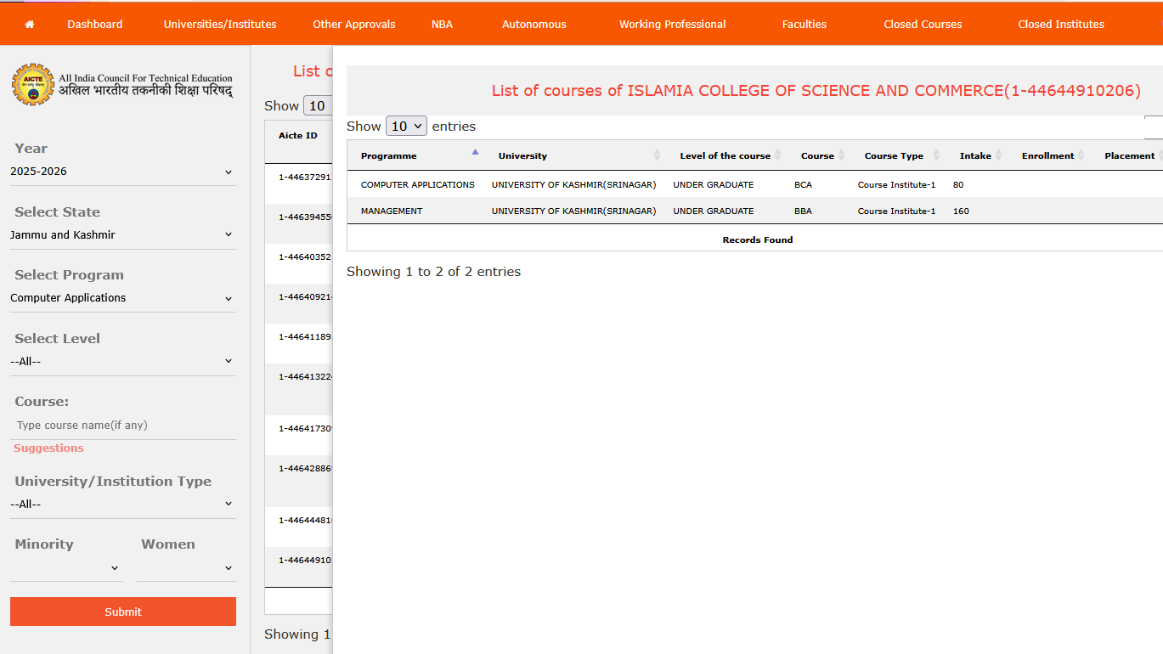
Task: Expand Select State dropdown Jammu and Kashmir
Action: click(121, 235)
